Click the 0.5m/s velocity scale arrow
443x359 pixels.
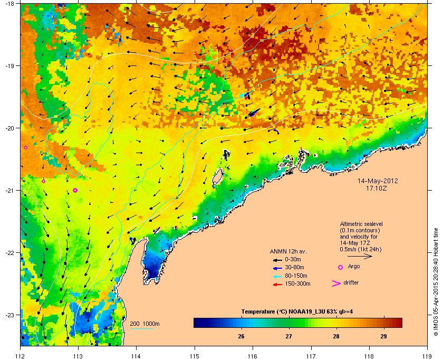360,257
